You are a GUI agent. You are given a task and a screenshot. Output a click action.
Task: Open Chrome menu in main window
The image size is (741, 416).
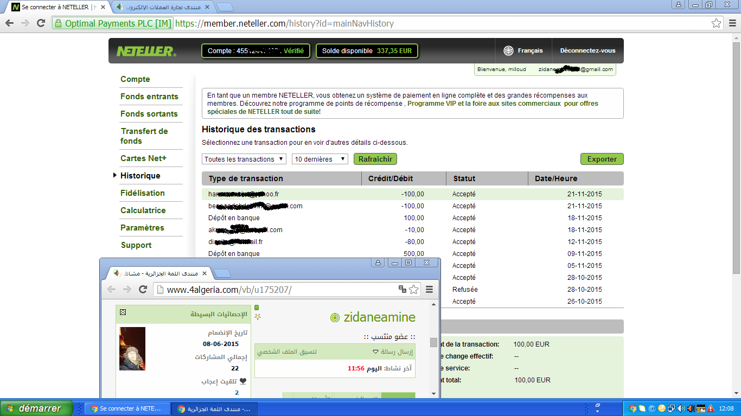(732, 23)
